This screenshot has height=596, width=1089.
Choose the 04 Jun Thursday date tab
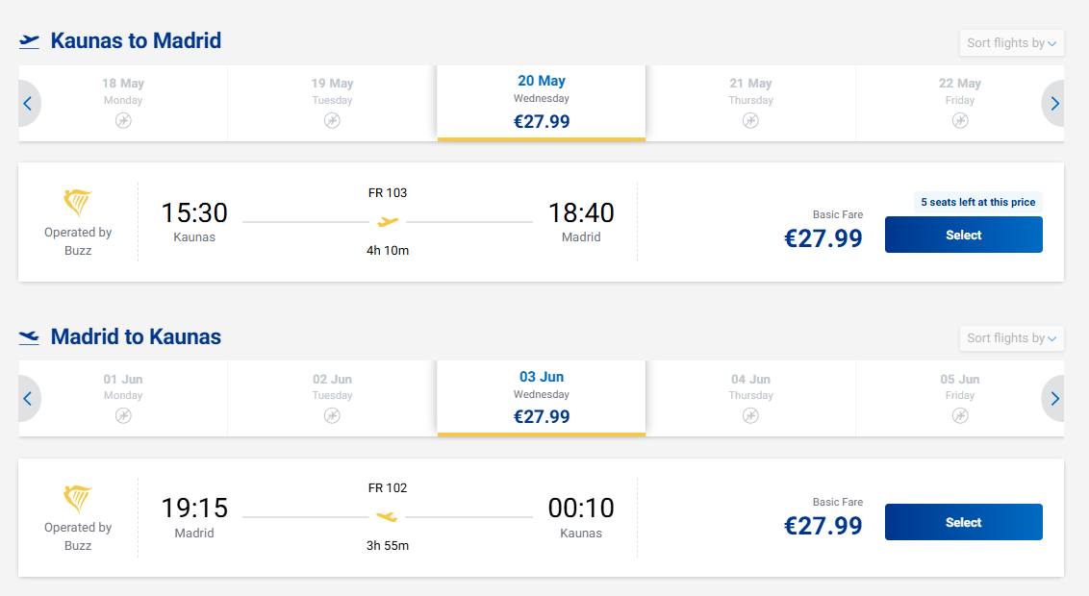(750, 397)
